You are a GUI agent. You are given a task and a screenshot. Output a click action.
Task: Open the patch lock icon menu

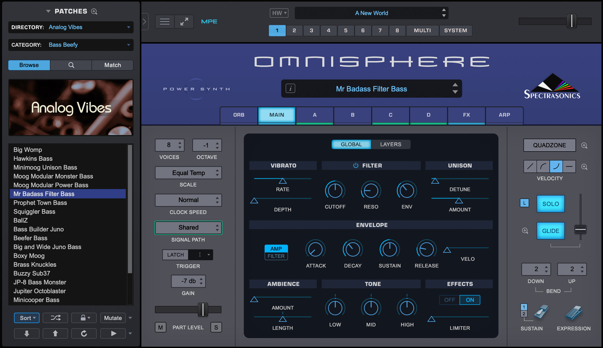click(84, 318)
